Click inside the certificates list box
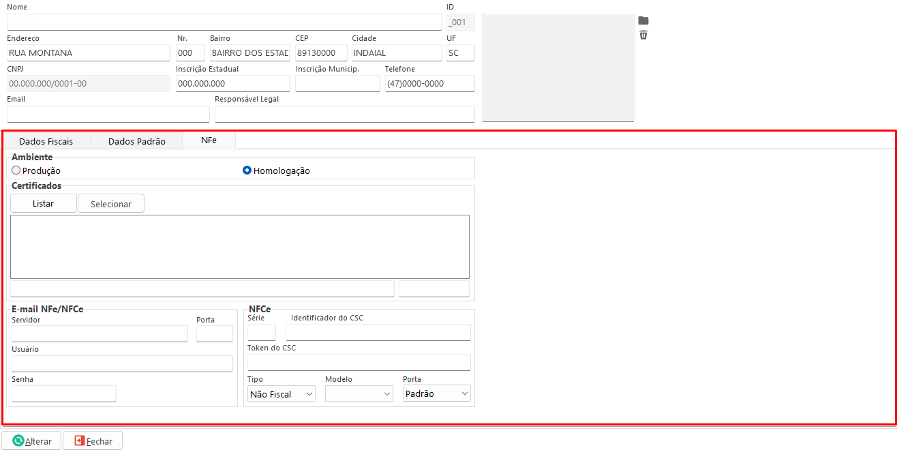 [240, 246]
